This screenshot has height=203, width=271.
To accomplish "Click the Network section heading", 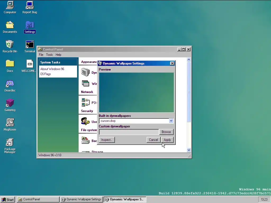I will [87, 92].
